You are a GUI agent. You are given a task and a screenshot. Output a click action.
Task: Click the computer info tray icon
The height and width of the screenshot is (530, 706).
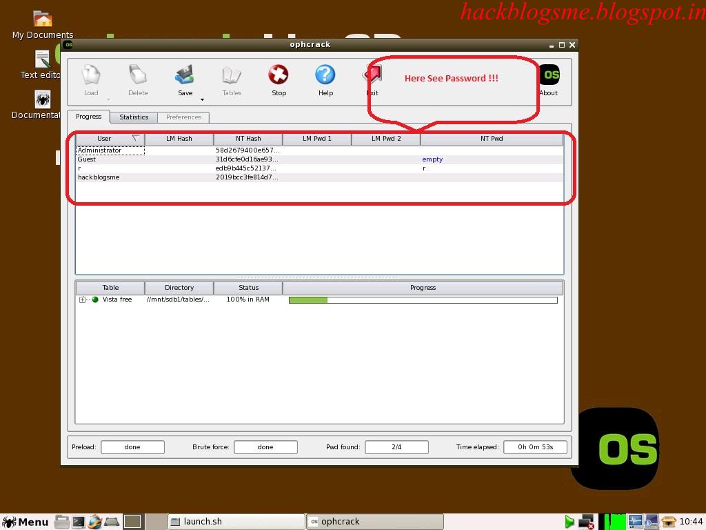[x=652, y=522]
